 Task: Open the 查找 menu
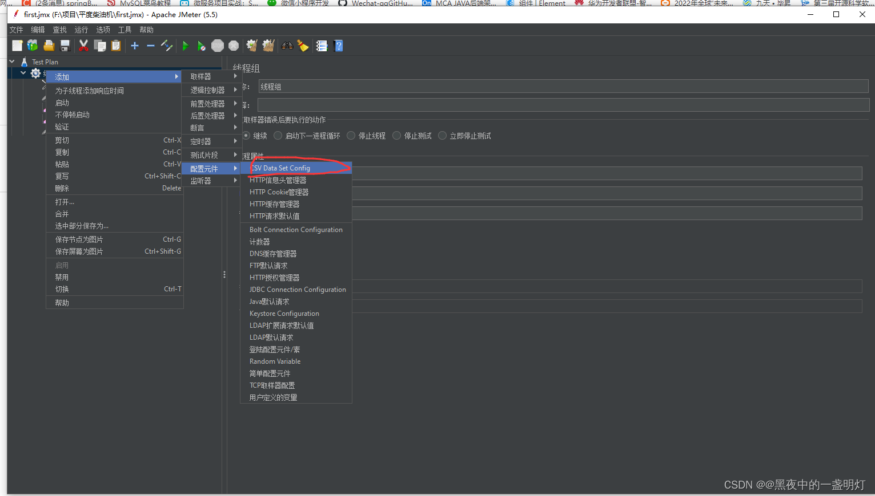[x=60, y=30]
